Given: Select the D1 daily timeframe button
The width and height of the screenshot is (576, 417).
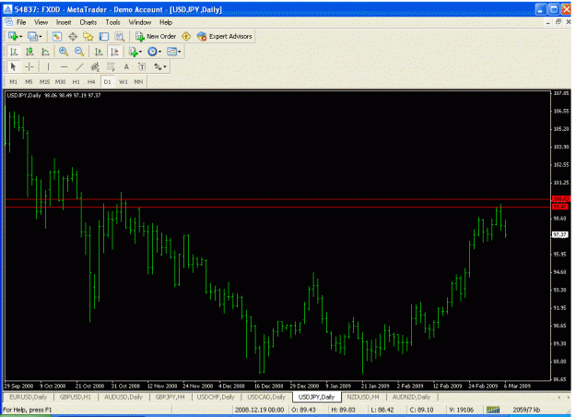Looking at the screenshot, I should [107, 81].
